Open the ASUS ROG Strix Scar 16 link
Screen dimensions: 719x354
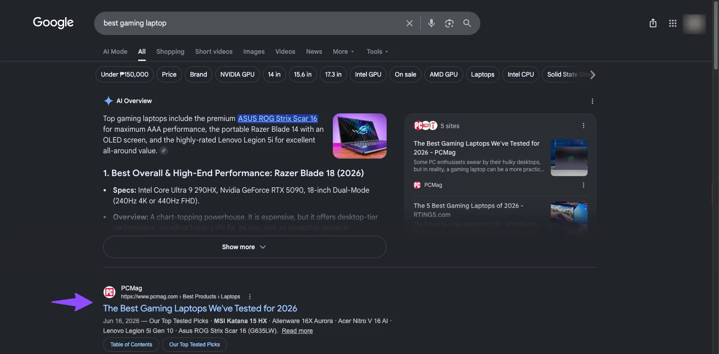coord(278,118)
